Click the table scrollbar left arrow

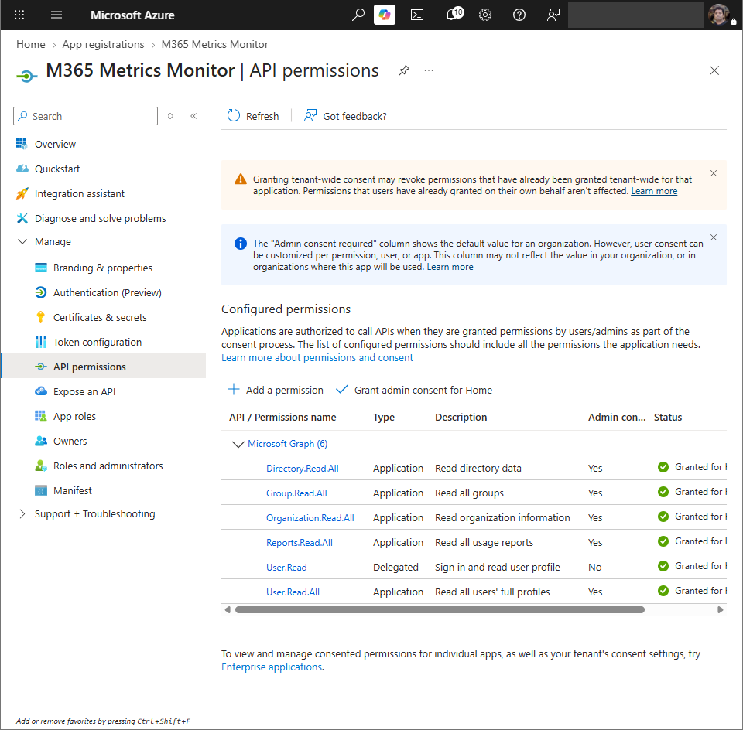point(228,610)
